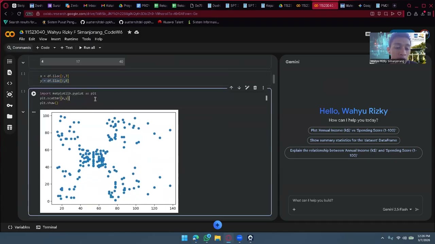Open the find and replace sidebar icon
Screen dimensions: 435x244
[x=10, y=73]
